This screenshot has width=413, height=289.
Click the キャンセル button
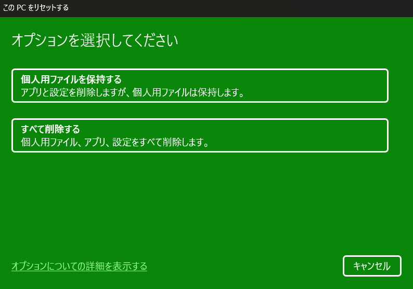pos(372,266)
